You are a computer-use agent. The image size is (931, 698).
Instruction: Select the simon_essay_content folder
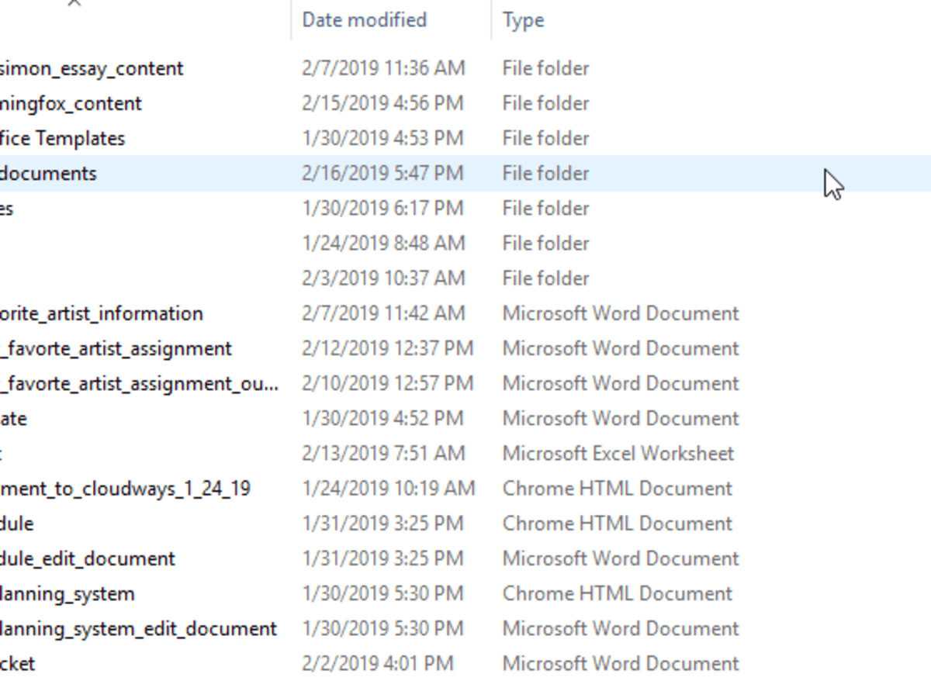92,68
